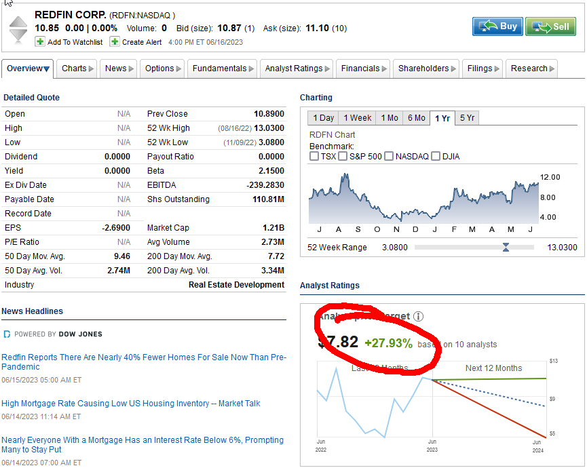The height and width of the screenshot is (468, 587).
Task: Sell REDFIN shares with Sell button
Action: pos(550,26)
